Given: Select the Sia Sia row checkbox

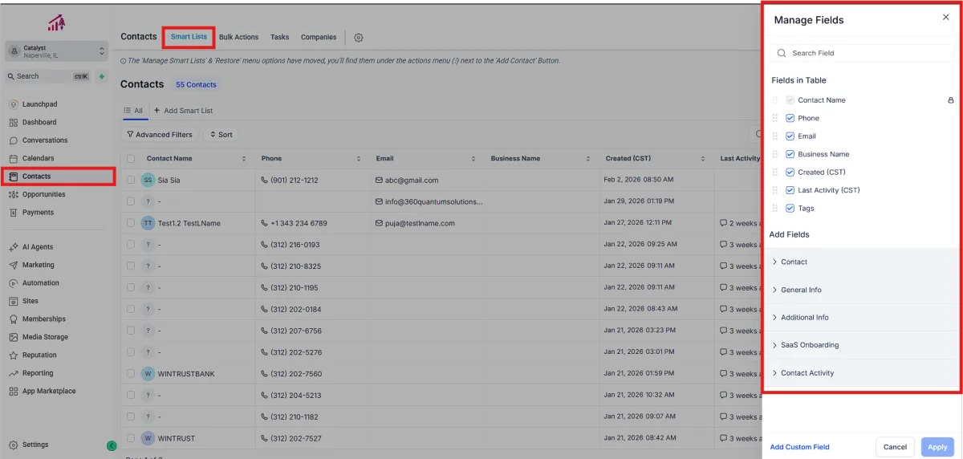Looking at the screenshot, I should point(131,181).
